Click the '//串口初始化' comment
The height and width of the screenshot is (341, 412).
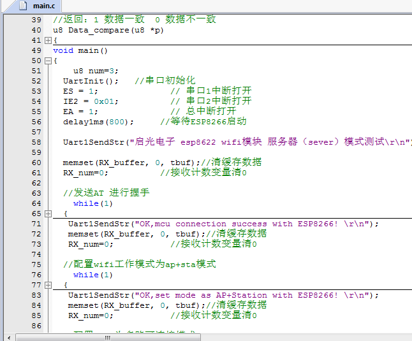click(165, 80)
